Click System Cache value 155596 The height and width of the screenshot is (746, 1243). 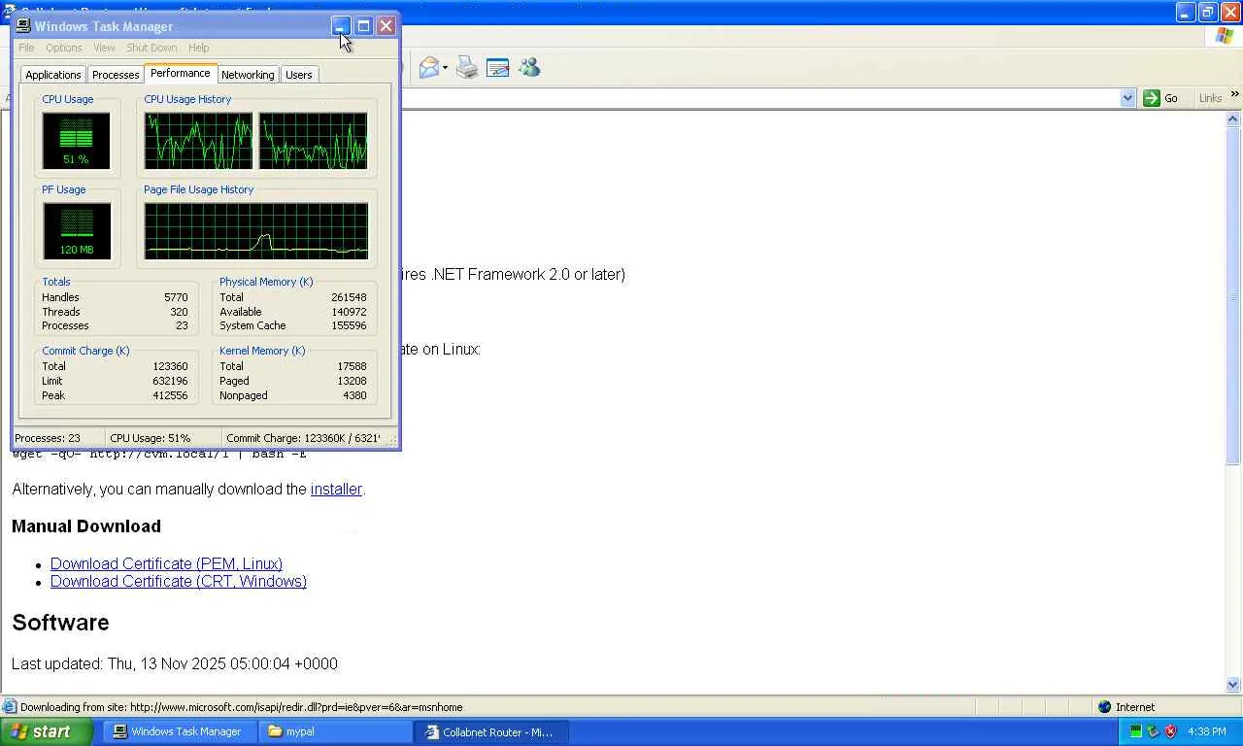(349, 326)
